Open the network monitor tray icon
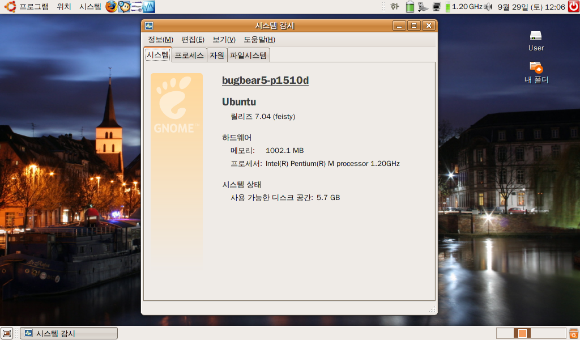The height and width of the screenshot is (340, 580). click(x=437, y=7)
